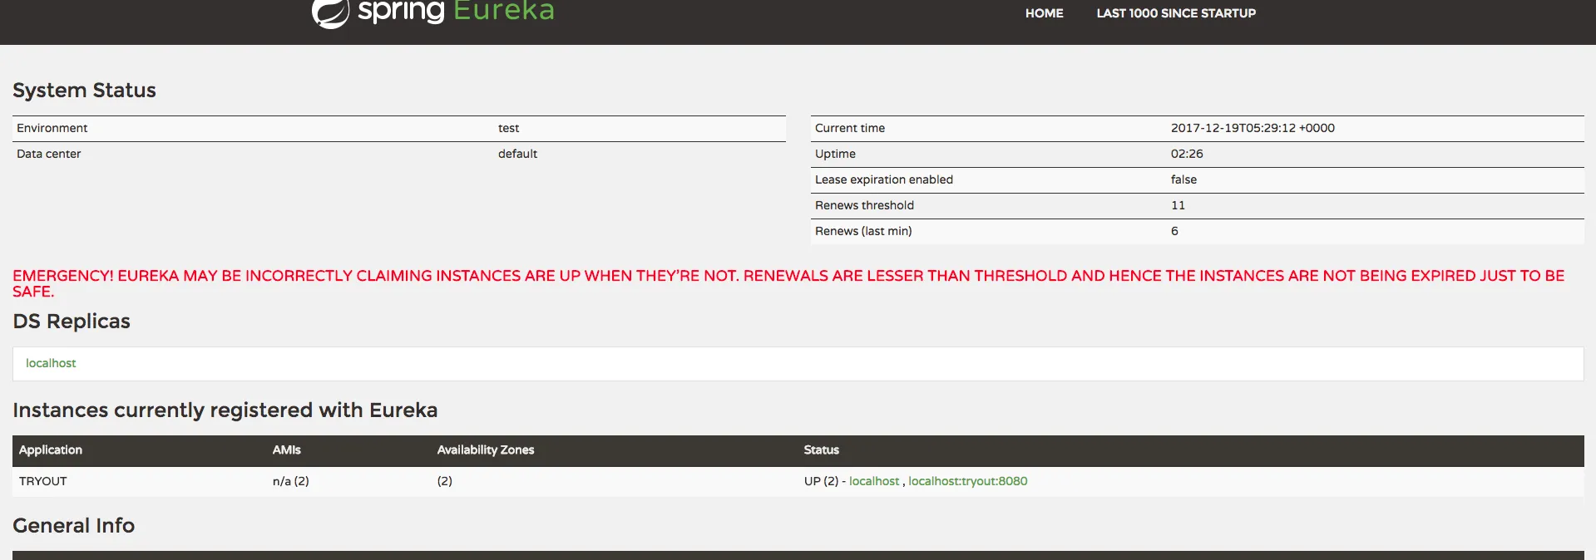Select the TRYOUT application cell
1596x560 pixels.
click(x=42, y=481)
